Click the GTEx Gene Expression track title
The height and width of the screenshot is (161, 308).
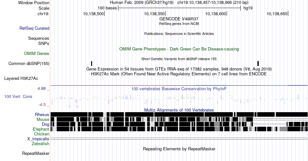pyautogui.click(x=179, y=69)
